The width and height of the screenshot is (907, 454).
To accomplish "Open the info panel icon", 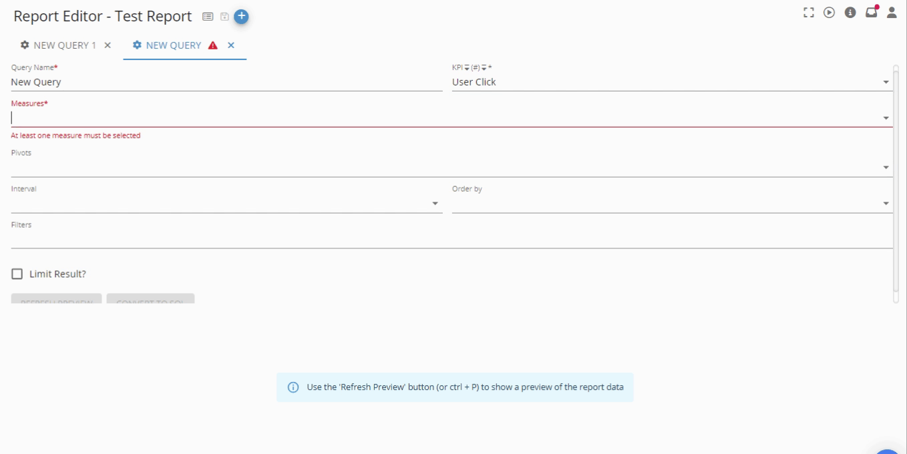I will tap(850, 12).
